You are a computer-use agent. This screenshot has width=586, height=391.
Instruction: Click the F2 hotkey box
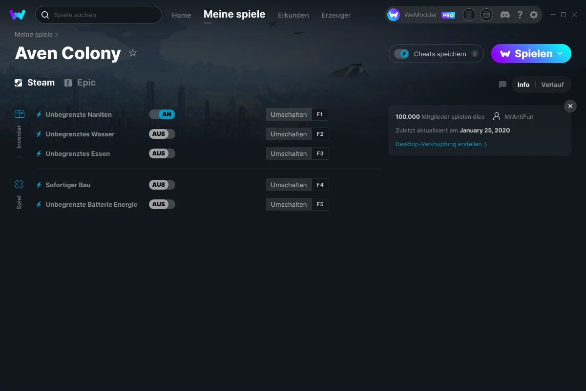320,134
